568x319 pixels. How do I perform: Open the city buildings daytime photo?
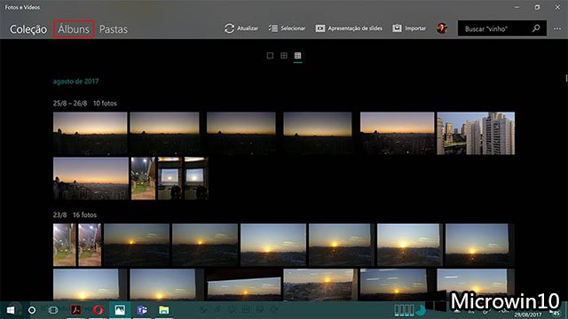[476, 134]
